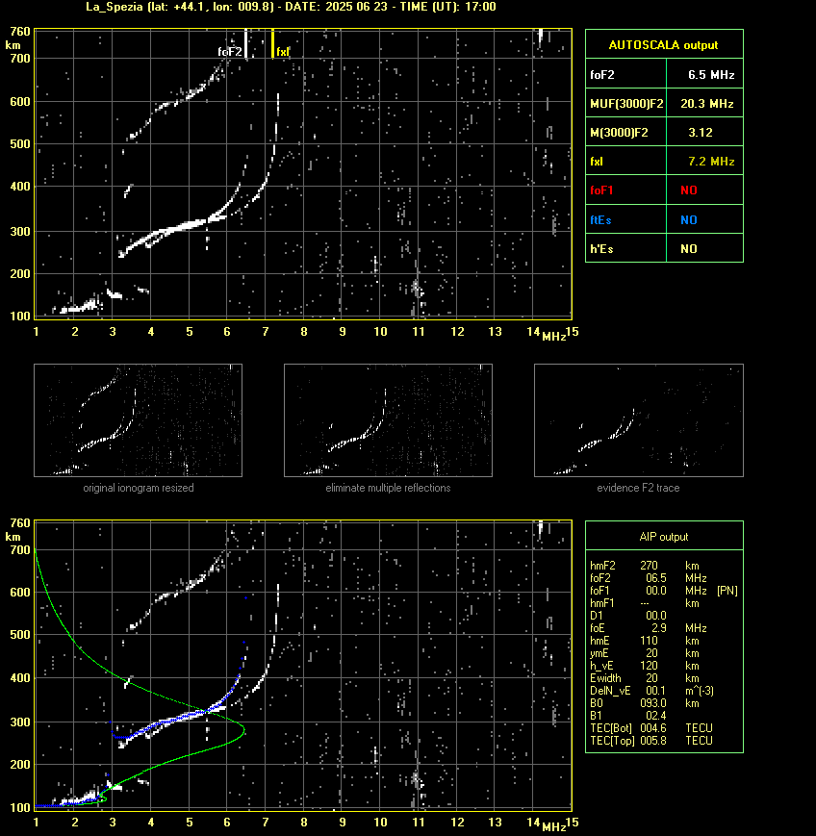The width and height of the screenshot is (816, 836).
Task: Click the 'original ionogram resized' caption
Action: pyautogui.click(x=139, y=488)
